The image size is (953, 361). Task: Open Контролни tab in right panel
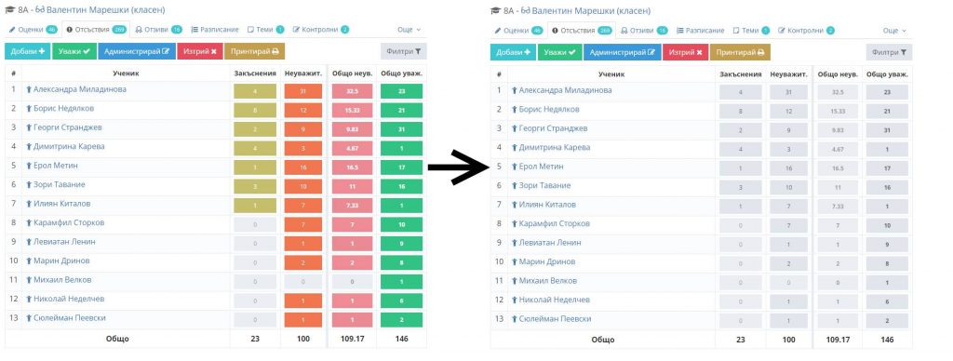pyautogui.click(x=807, y=31)
